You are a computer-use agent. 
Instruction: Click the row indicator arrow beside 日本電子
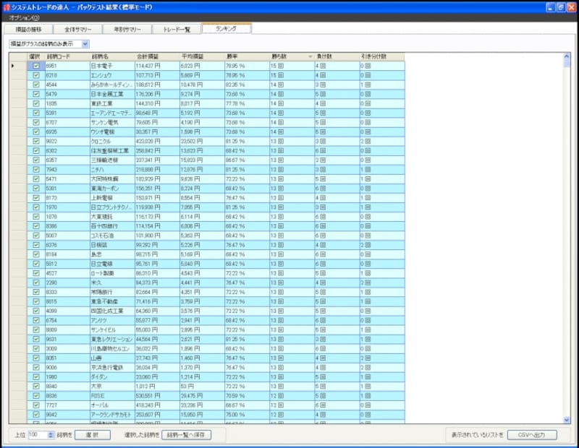coord(12,66)
